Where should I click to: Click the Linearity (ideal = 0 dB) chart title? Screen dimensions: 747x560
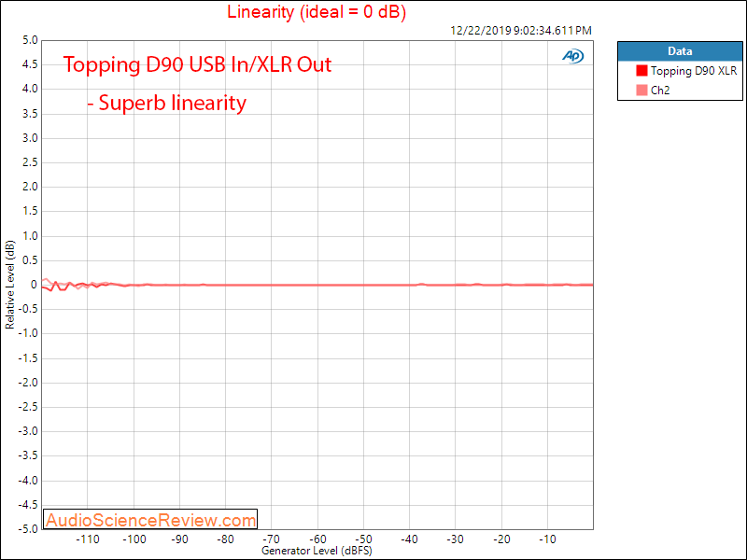(317, 12)
